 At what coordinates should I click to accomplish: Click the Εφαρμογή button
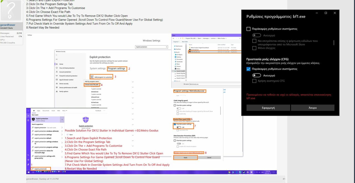pos(268,108)
